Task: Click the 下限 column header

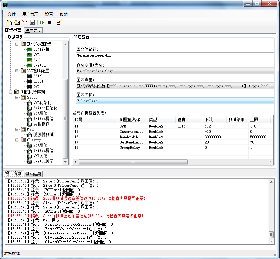Action: pyautogui.click(x=208, y=120)
